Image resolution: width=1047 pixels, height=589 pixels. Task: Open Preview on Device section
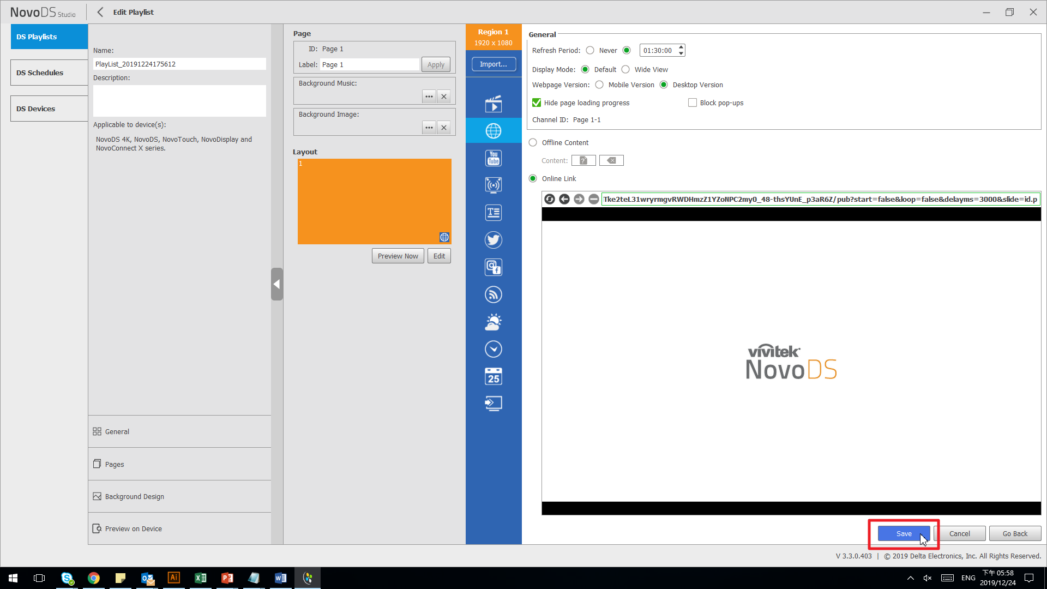click(x=179, y=528)
